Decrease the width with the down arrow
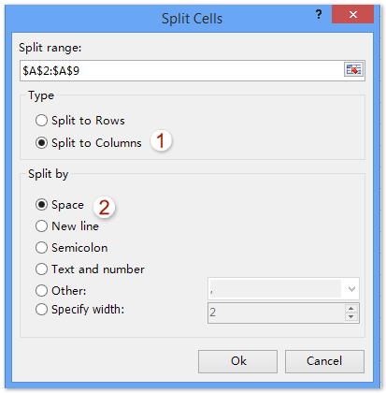 coord(351,317)
